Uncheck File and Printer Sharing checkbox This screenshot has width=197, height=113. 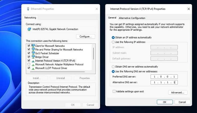(x=29, y=49)
